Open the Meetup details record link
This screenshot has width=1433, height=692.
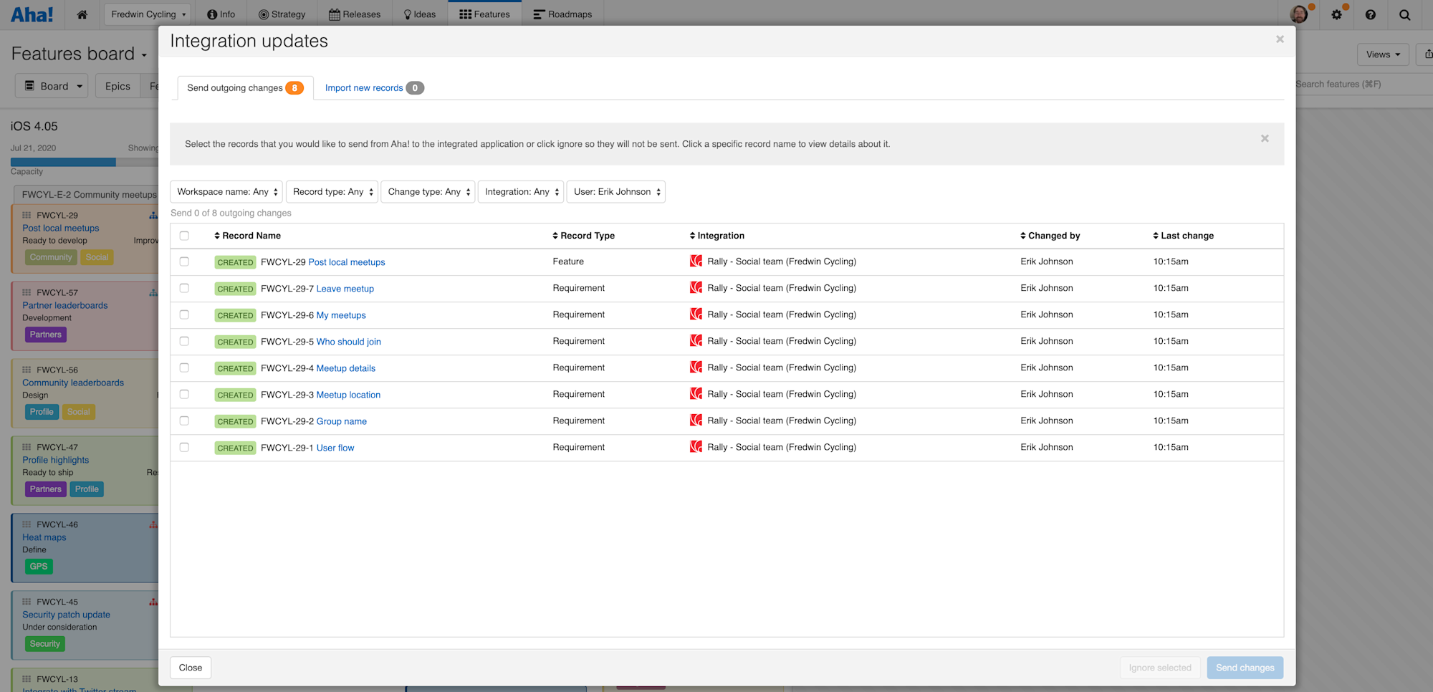tap(346, 367)
